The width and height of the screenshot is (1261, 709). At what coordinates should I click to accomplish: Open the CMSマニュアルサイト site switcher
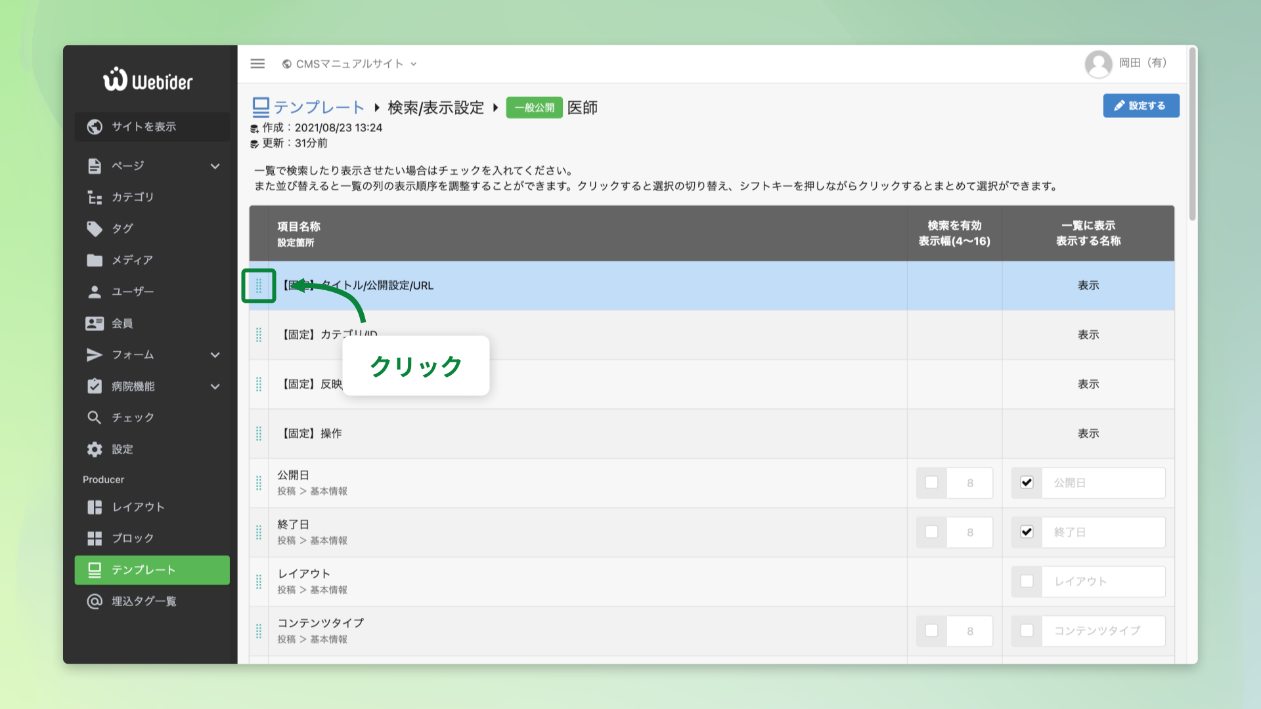[348, 64]
